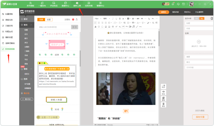The width and height of the screenshot is (214, 126).
Task: Insert an emoji using the smiley icon
Action: point(99,27)
